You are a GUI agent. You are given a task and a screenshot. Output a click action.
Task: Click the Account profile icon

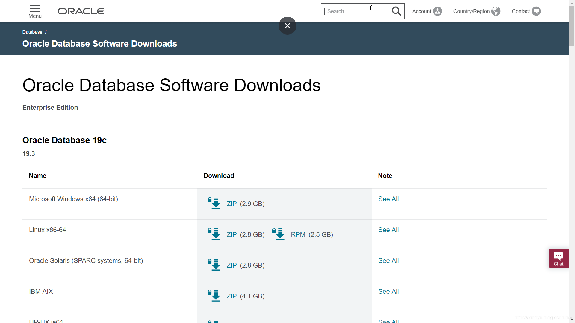(438, 11)
